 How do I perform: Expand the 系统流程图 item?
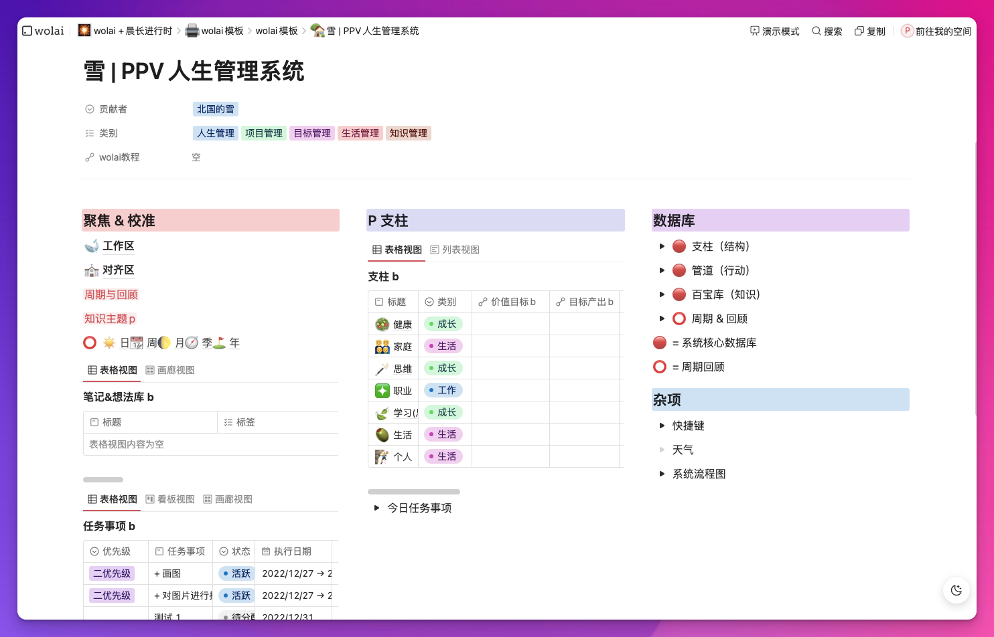click(x=662, y=474)
